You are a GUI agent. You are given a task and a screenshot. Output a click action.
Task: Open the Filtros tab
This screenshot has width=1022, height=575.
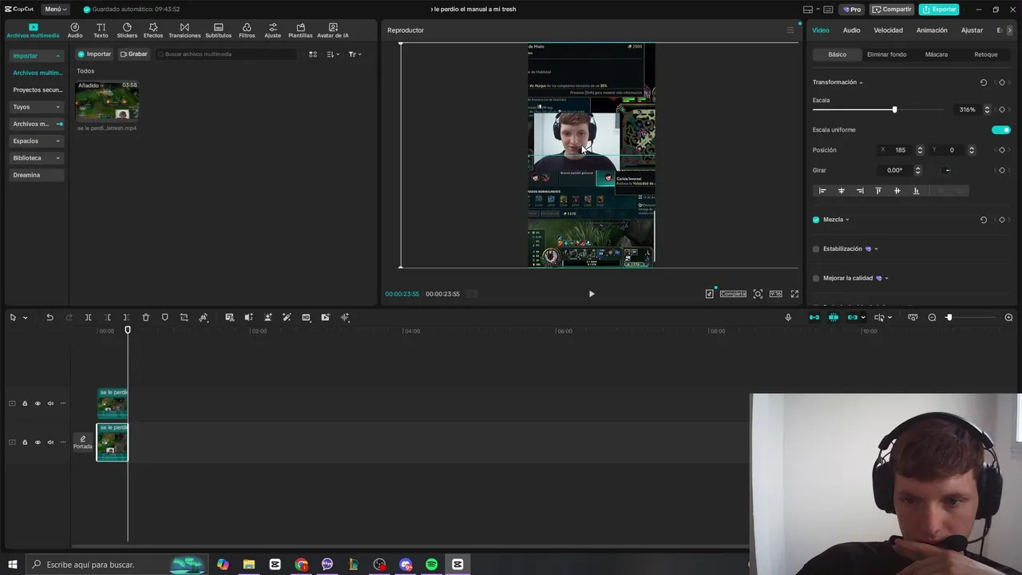pos(247,30)
